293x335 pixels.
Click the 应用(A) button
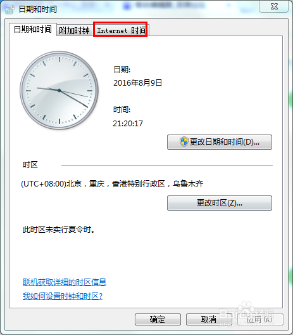click(260, 319)
